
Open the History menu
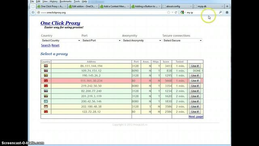click(x=53, y=2)
